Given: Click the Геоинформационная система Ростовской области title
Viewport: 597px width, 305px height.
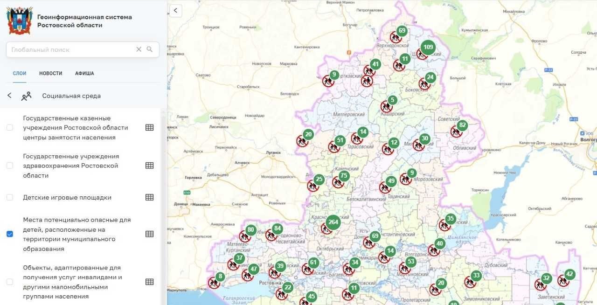Looking at the screenshot, I should [x=84, y=21].
